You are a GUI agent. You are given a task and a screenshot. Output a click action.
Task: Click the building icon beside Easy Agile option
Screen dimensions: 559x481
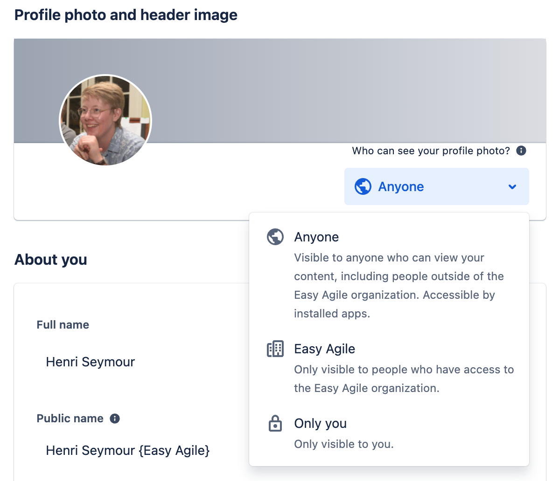[275, 349]
